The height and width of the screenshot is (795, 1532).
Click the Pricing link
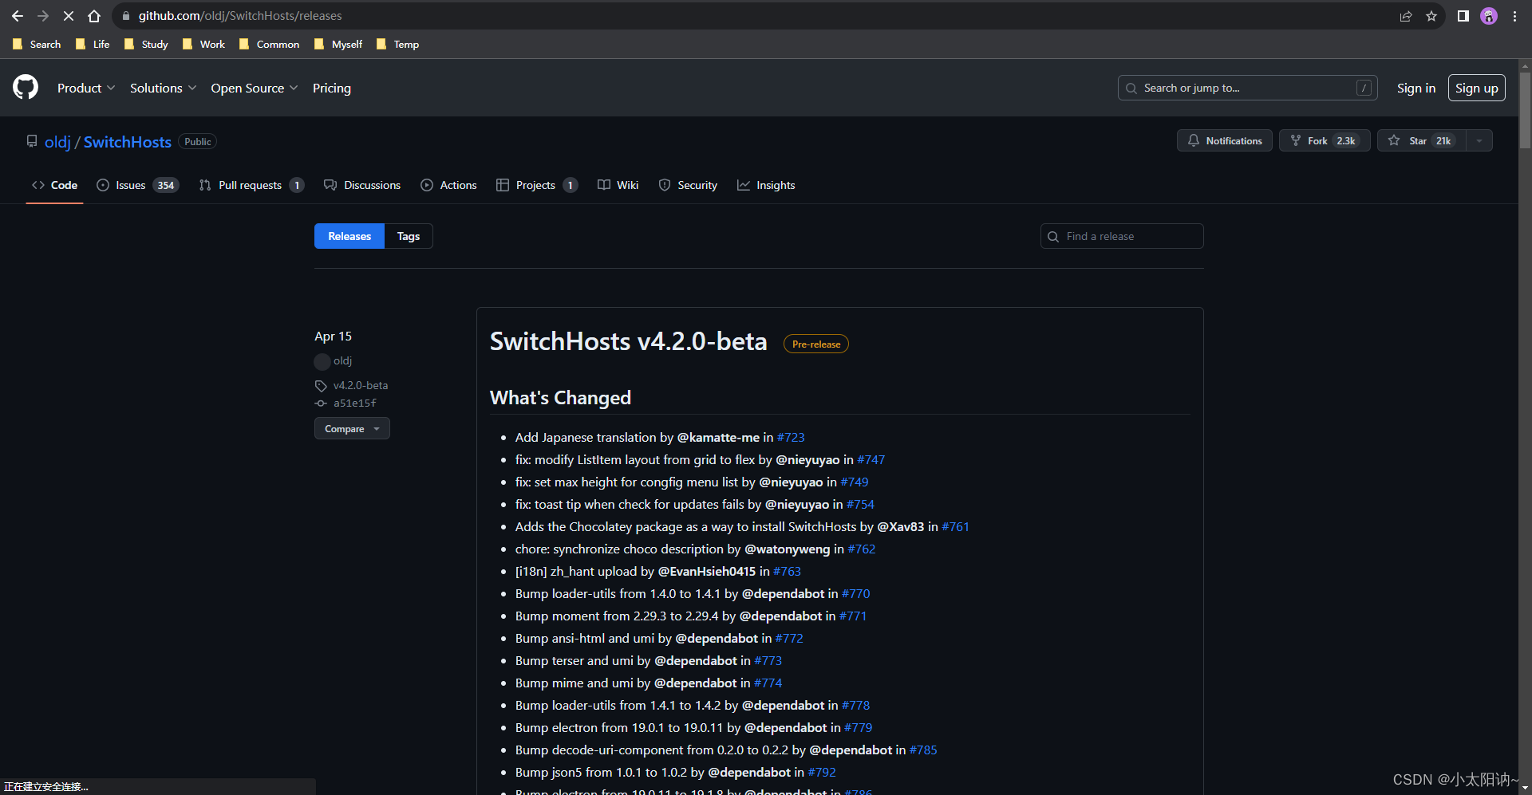[332, 88]
